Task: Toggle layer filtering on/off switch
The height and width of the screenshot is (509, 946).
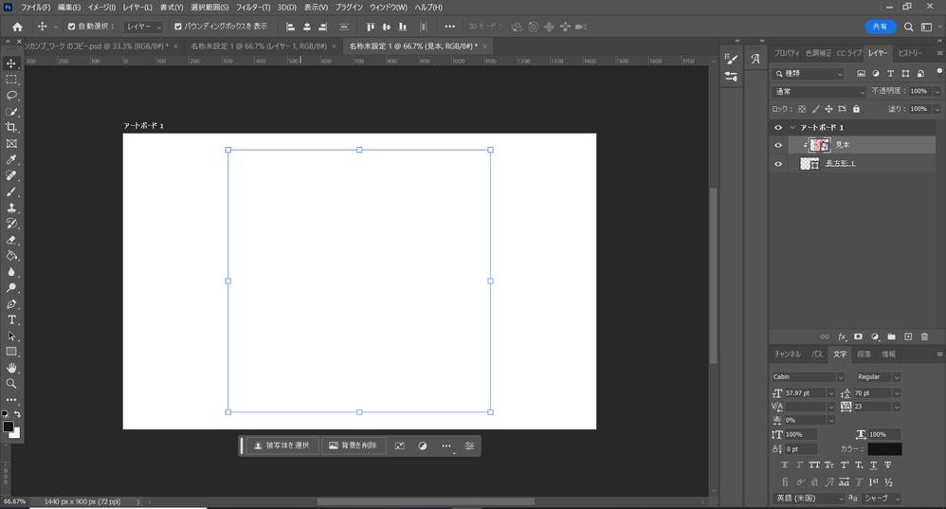Action: coord(938,73)
